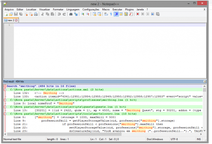Go to result Line 133 action itemid
The width and height of the screenshot is (212, 144).
coord(108,97)
